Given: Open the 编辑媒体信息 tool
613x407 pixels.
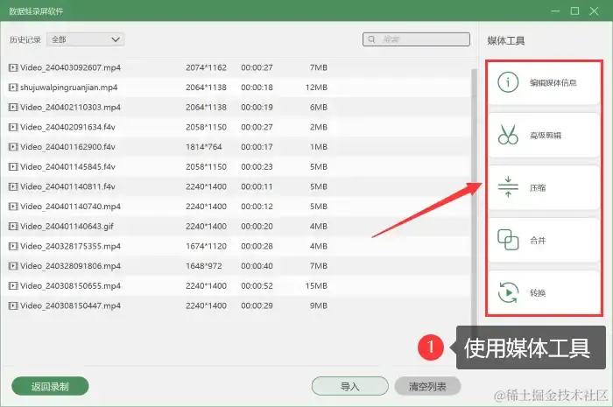Looking at the screenshot, I should pyautogui.click(x=544, y=82).
